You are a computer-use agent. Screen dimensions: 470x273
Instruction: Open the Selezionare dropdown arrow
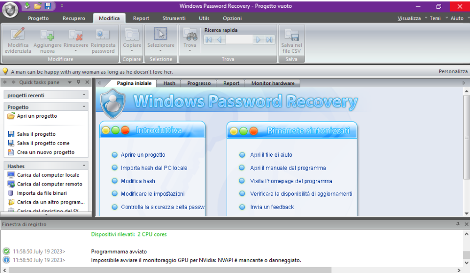click(x=161, y=51)
